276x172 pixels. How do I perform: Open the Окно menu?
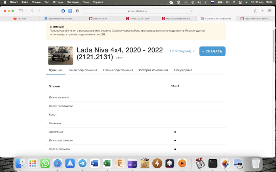86,2
